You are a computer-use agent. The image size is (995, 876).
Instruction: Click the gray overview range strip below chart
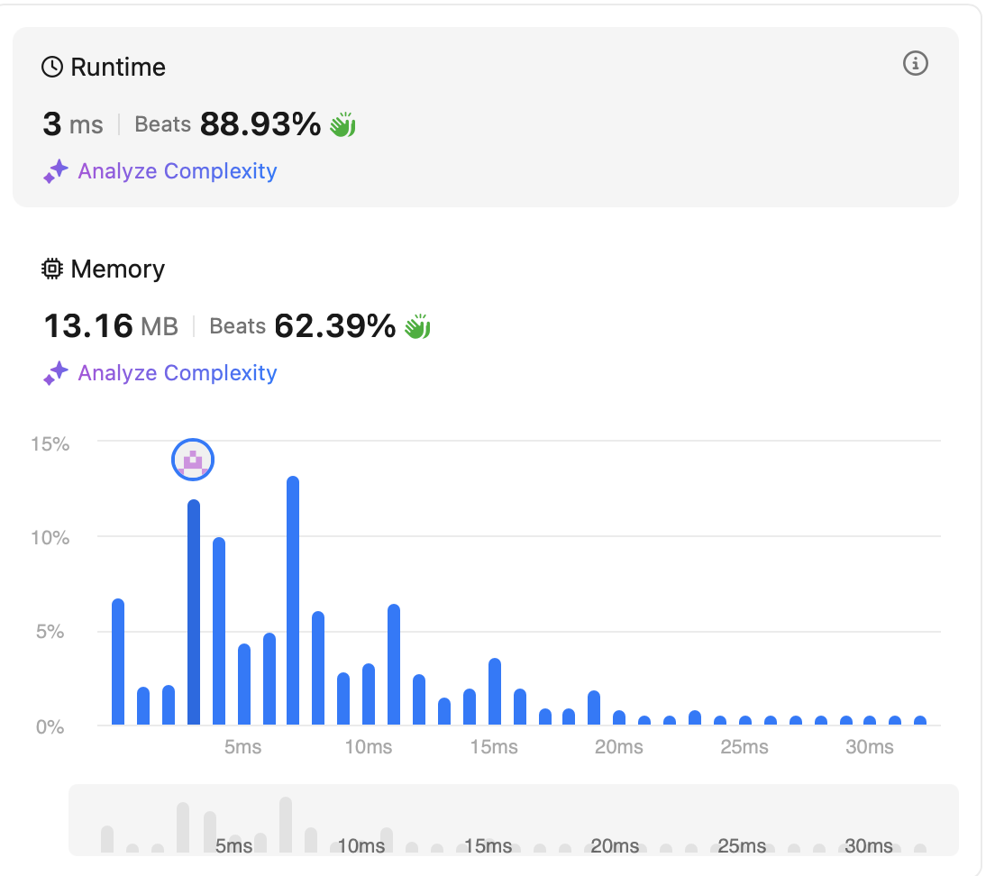[514, 819]
